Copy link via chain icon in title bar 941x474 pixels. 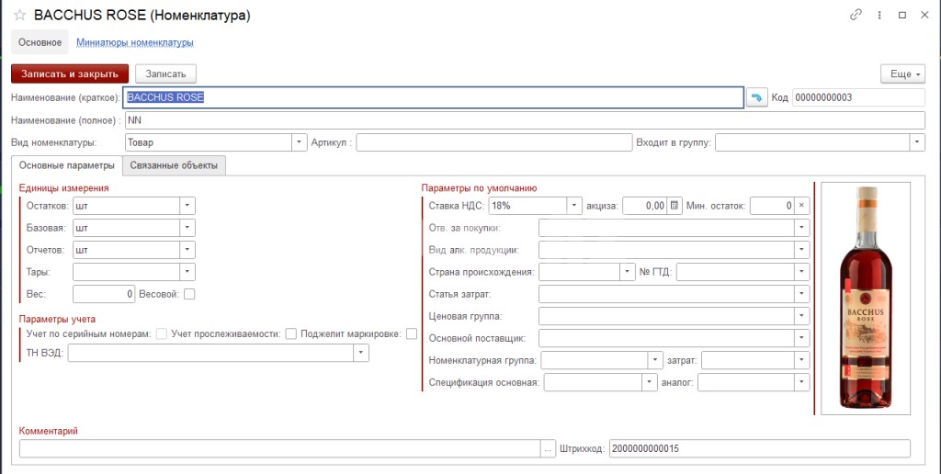click(856, 15)
